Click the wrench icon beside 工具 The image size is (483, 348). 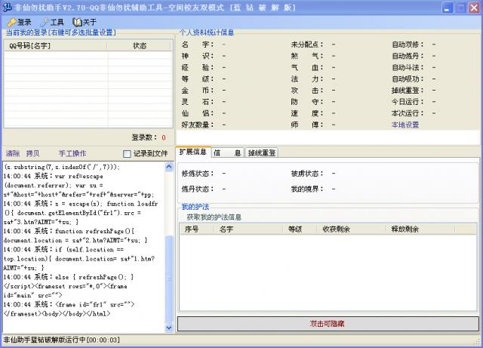[x=44, y=22]
